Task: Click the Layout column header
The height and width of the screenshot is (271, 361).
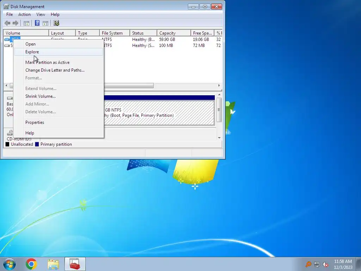Action: point(62,33)
